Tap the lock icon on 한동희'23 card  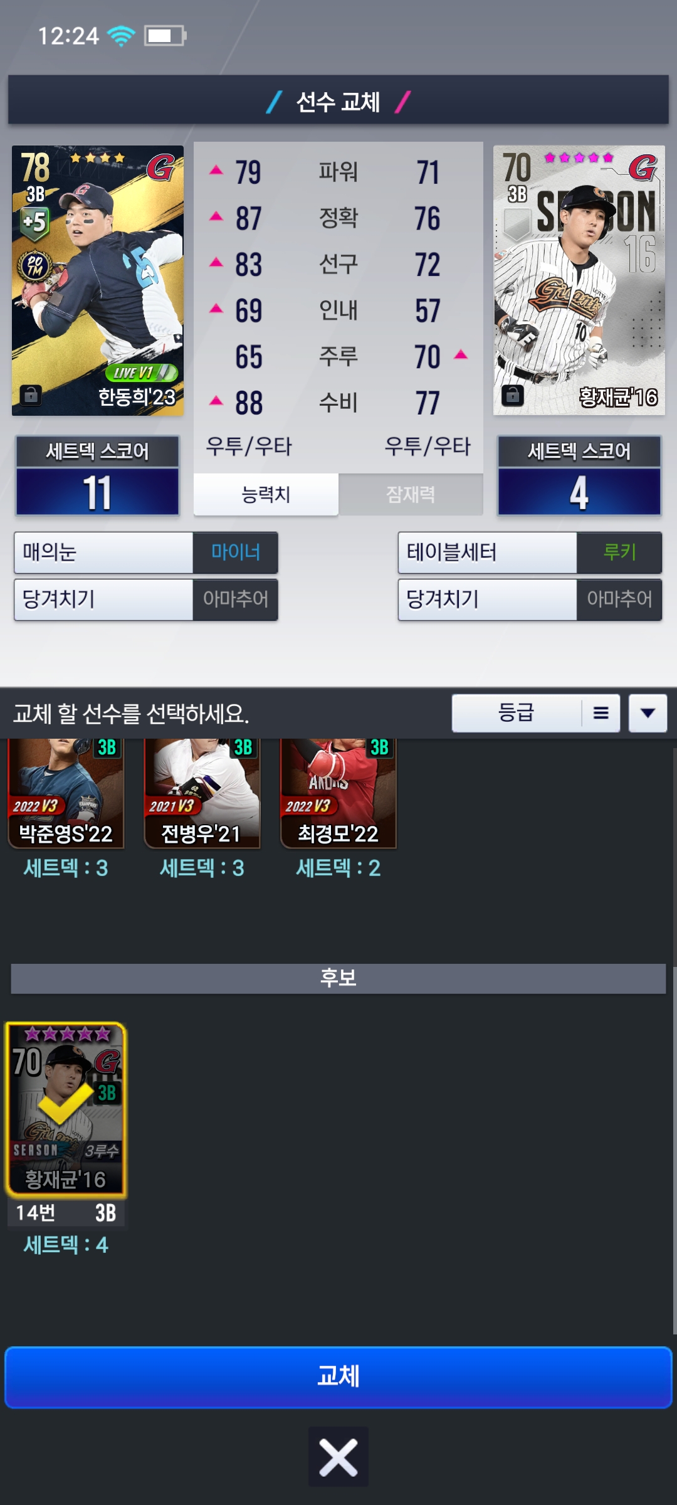point(31,395)
